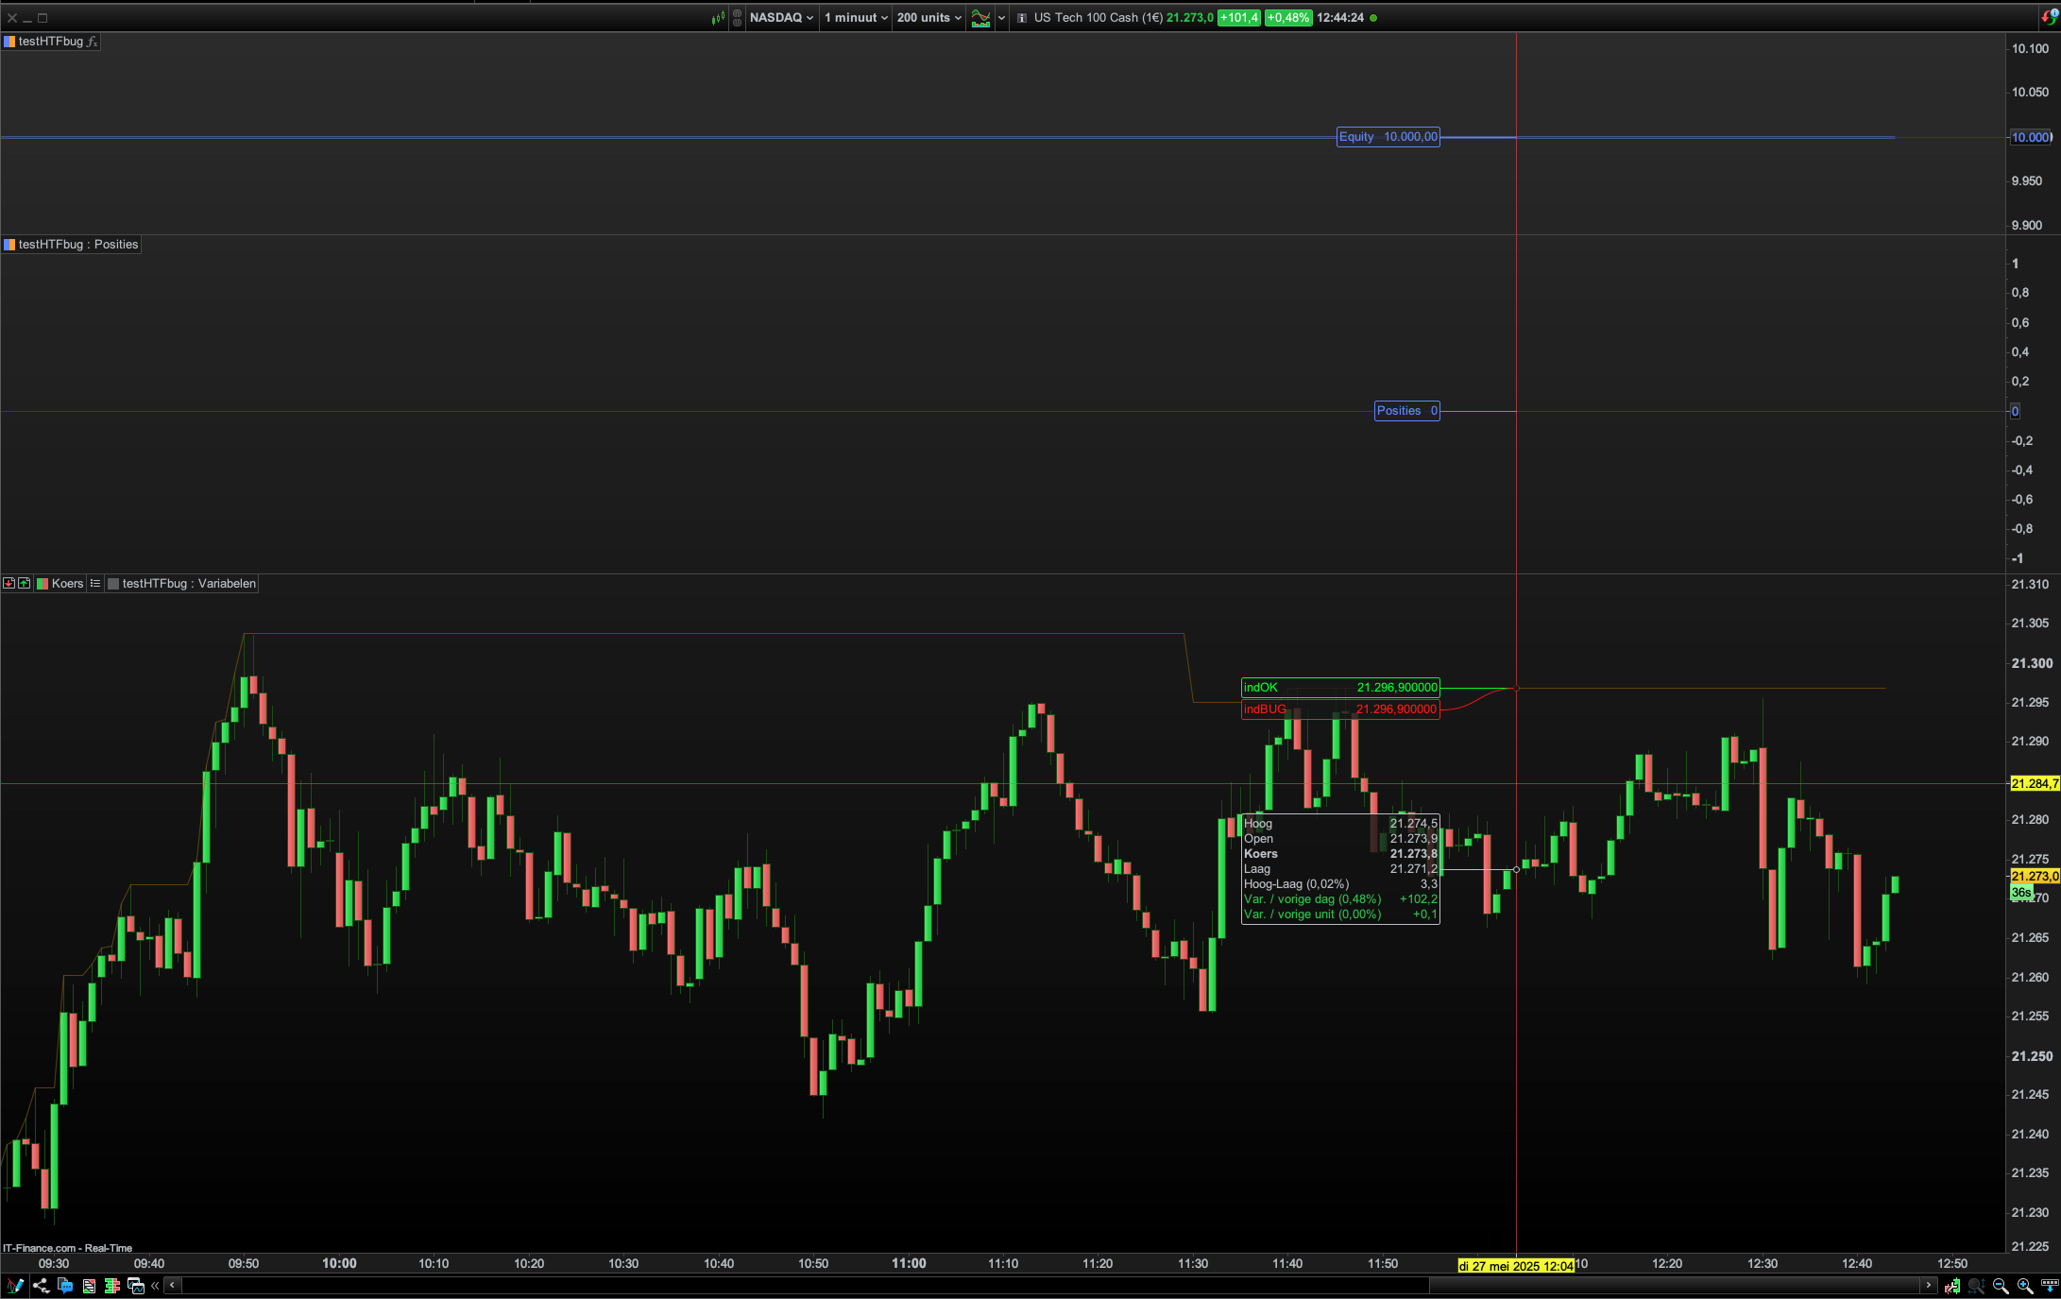2061x1299 pixels.
Task: Select the testHTFbug : Posities panel label
Action: coord(77,244)
